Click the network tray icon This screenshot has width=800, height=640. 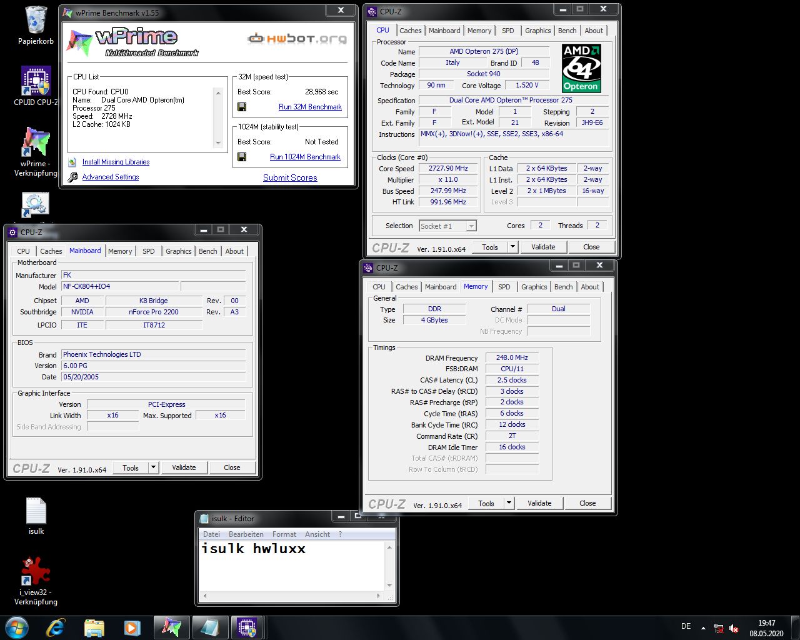point(719,628)
